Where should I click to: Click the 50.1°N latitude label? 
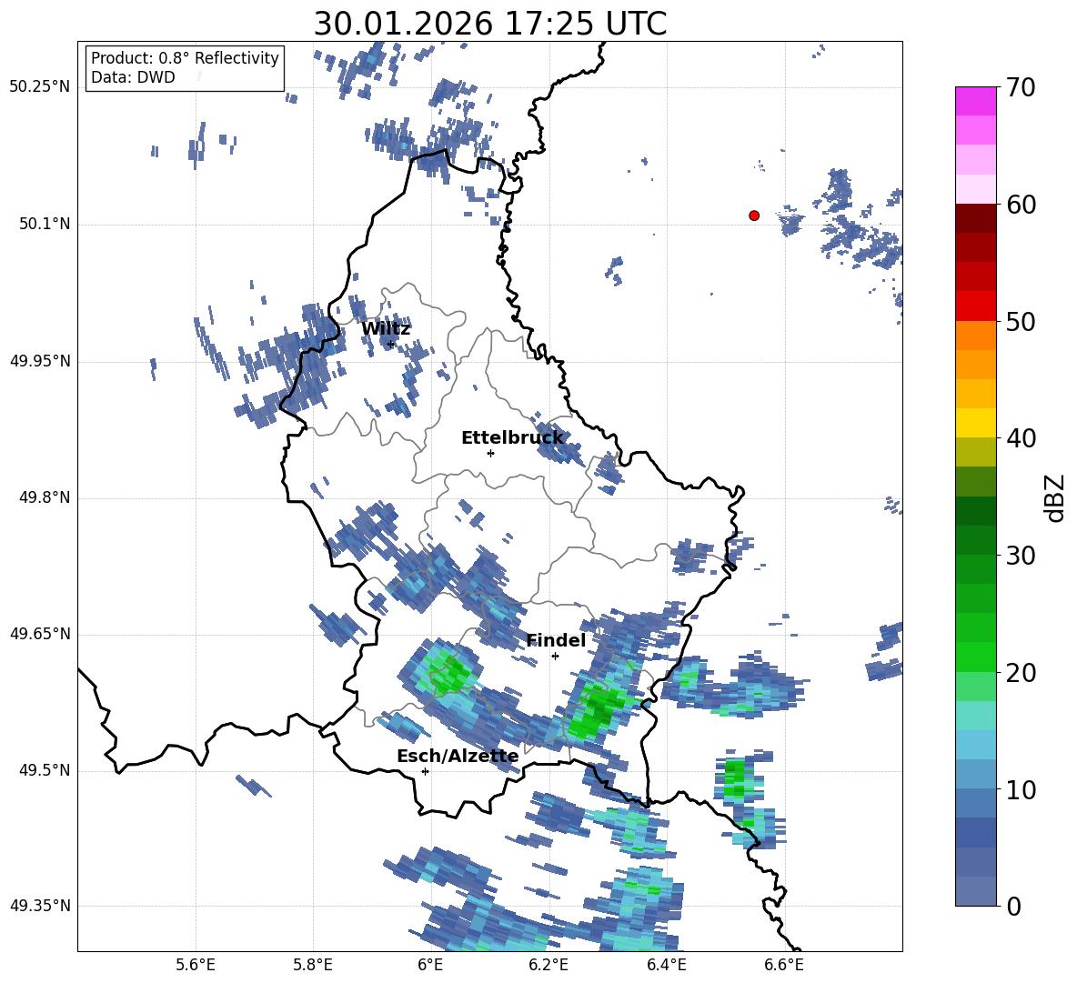pyautogui.click(x=45, y=224)
